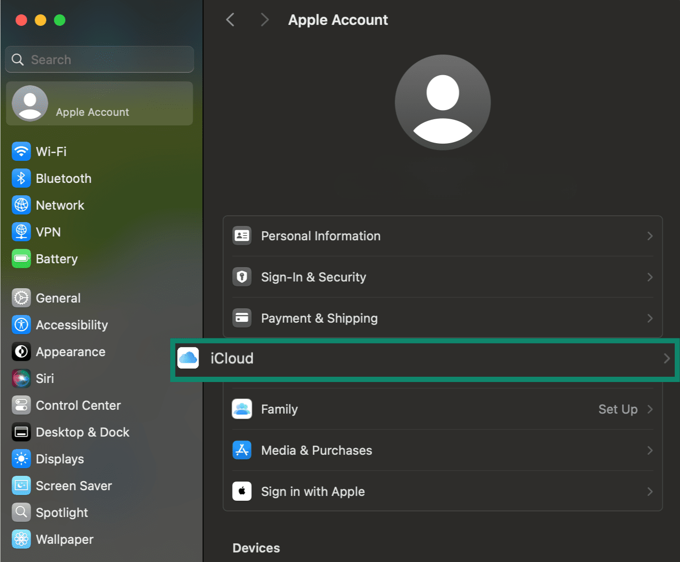Open the Displays icon
This screenshot has width=680, height=562.
[x=21, y=459]
